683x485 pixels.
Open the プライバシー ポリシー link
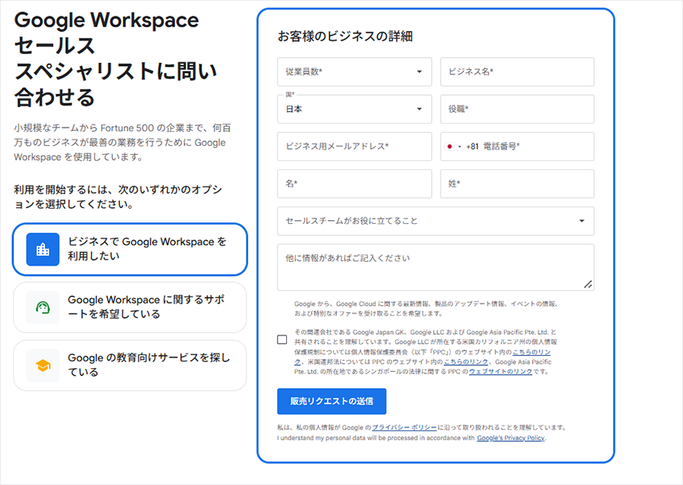point(404,428)
